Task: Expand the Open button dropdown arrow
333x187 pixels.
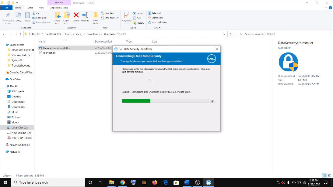Action: coord(143,13)
